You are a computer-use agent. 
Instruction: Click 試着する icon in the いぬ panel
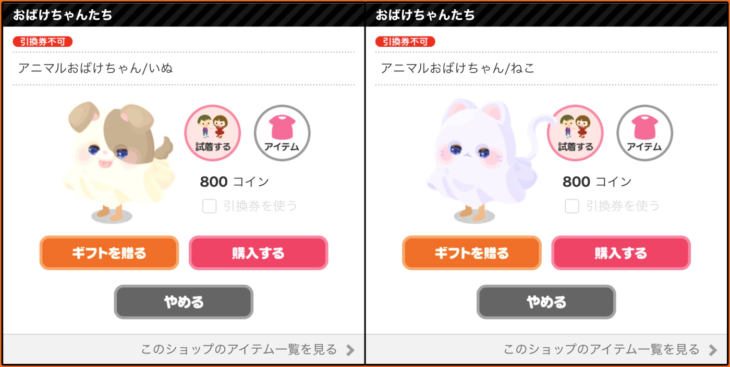click(x=213, y=133)
